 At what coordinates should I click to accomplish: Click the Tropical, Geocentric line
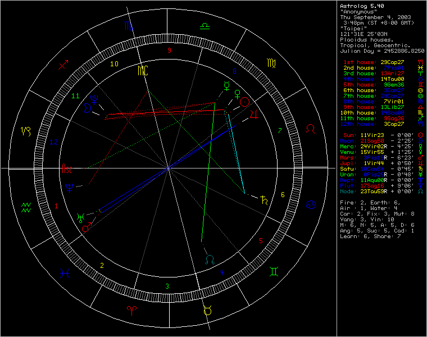(375, 45)
